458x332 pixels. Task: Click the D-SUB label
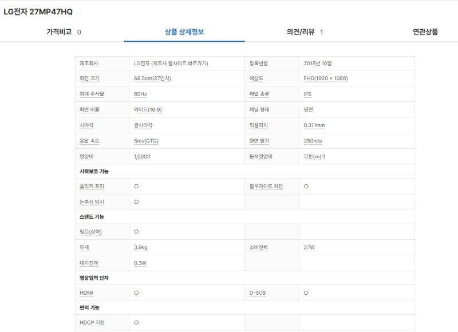tap(257, 293)
